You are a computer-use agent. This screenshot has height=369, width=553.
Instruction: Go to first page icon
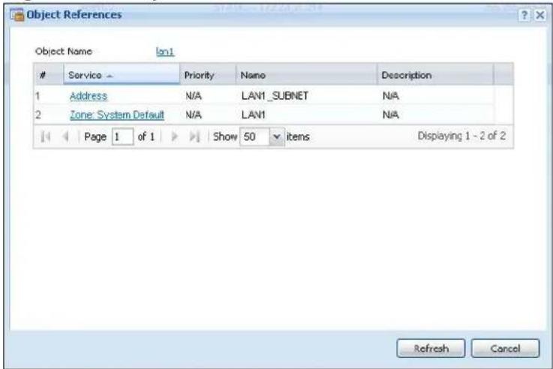(46, 136)
